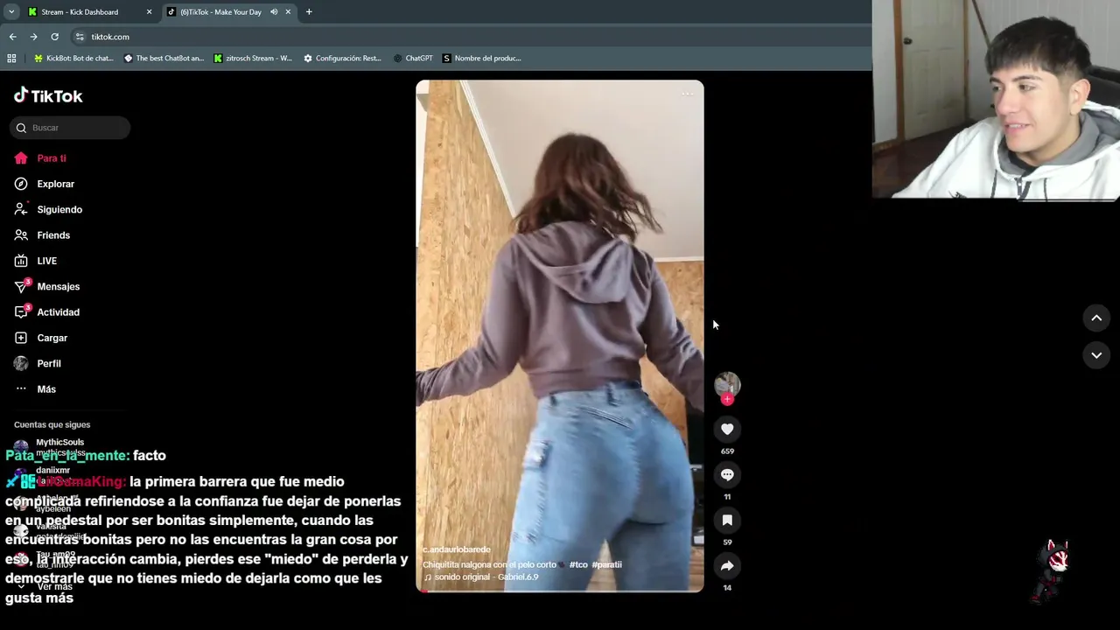View site information icon
1120x630 pixels.
coord(80,37)
